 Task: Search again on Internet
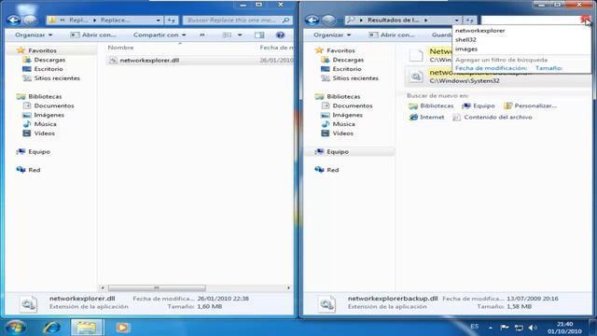[x=426, y=118]
